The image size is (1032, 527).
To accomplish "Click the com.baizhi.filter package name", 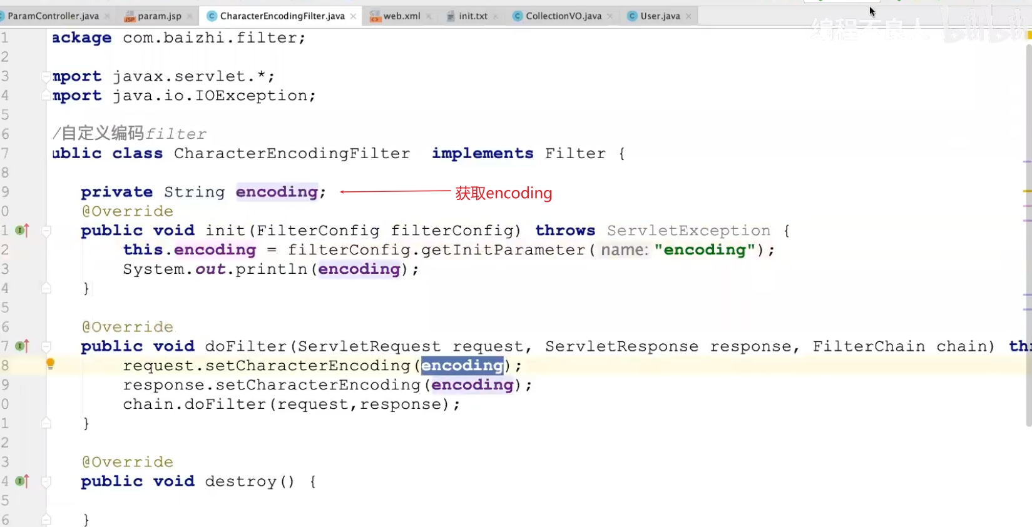I will (x=209, y=38).
